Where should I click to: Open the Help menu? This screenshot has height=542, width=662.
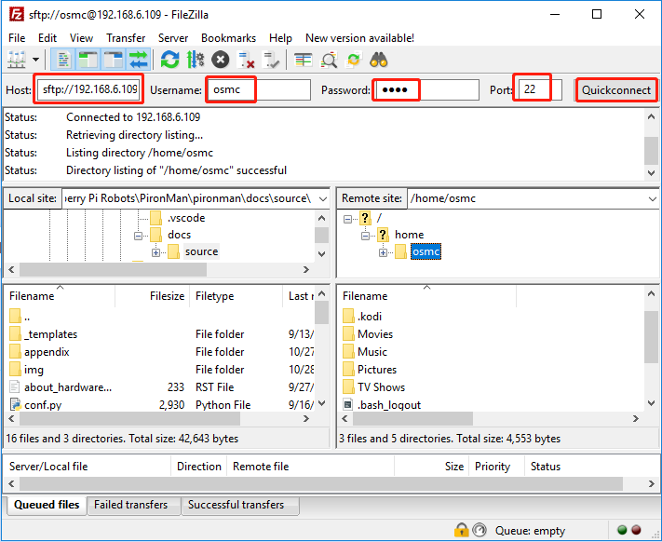(x=281, y=38)
